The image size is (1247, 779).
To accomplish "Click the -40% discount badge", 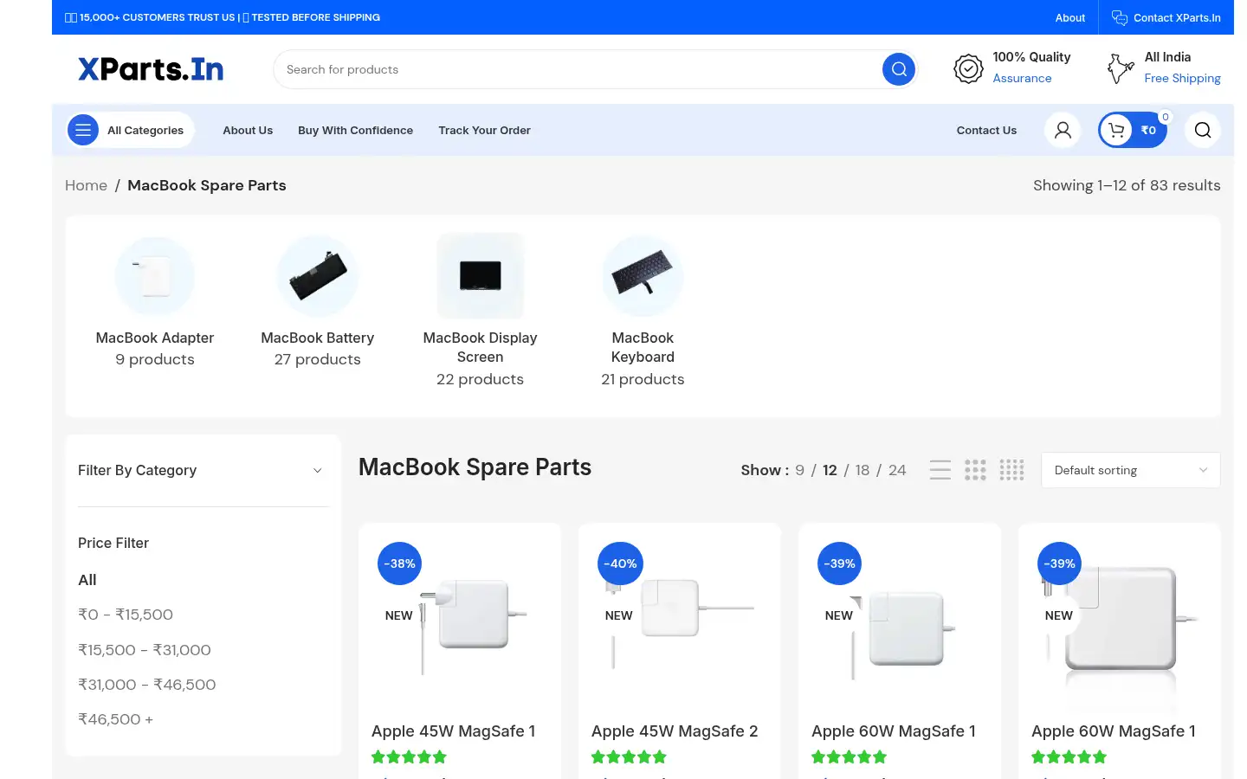I will point(620,563).
